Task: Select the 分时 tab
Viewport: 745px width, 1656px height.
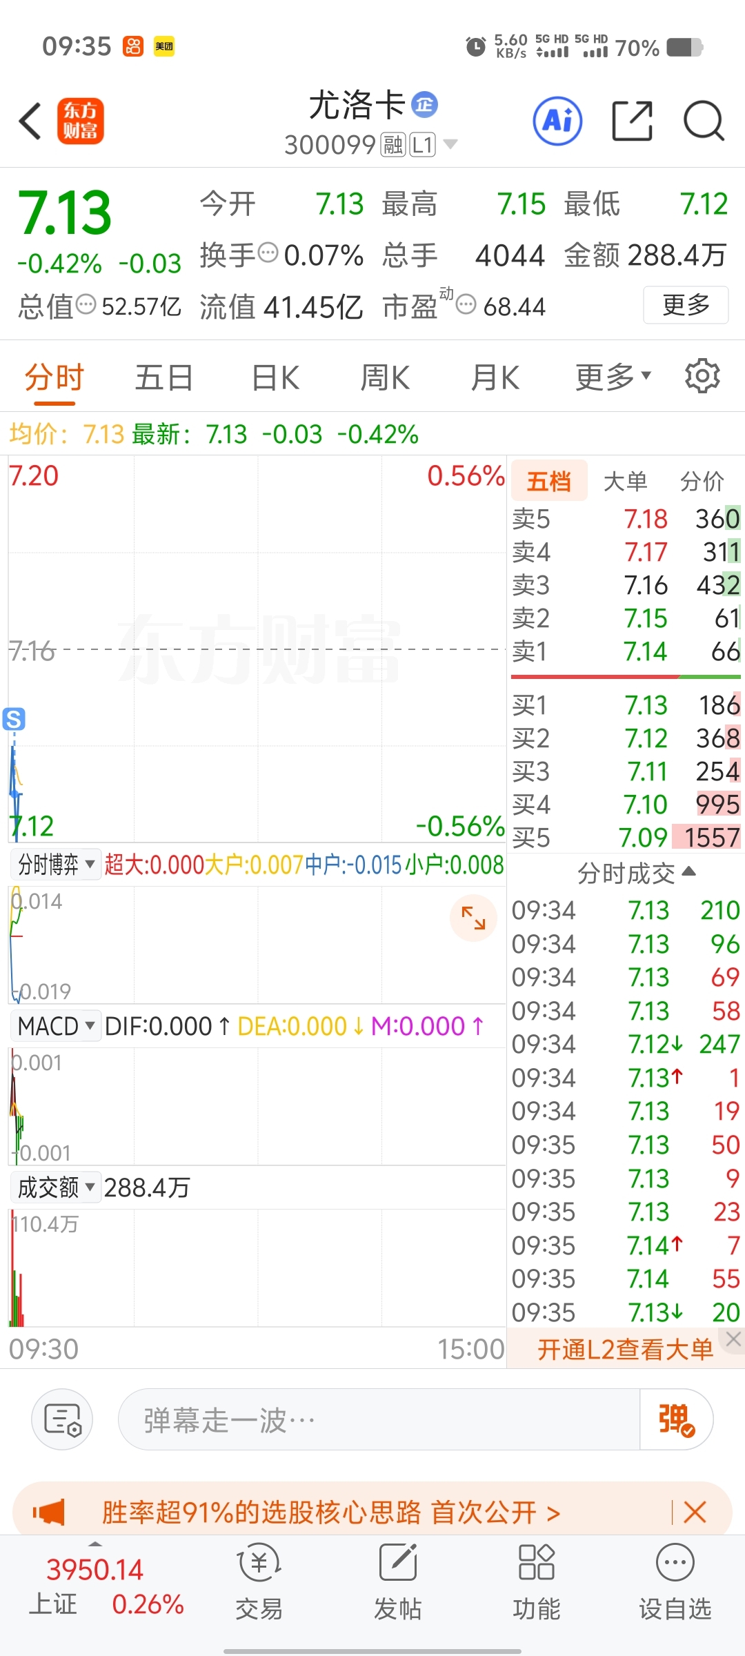Action: (x=54, y=377)
